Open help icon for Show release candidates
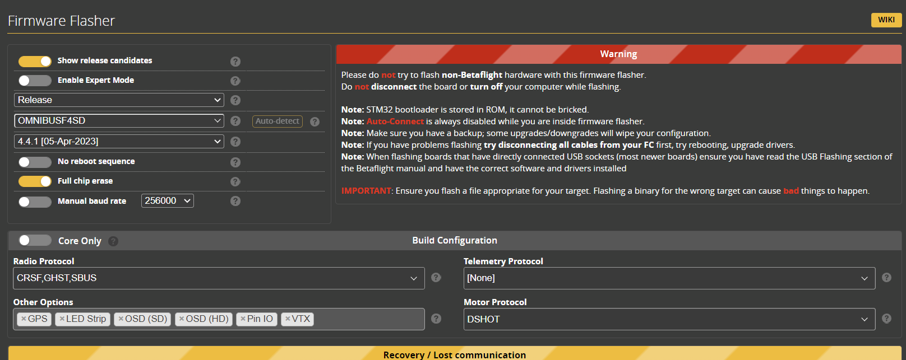906x360 pixels. (235, 61)
